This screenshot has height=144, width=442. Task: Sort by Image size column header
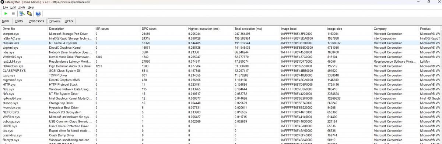349,29
